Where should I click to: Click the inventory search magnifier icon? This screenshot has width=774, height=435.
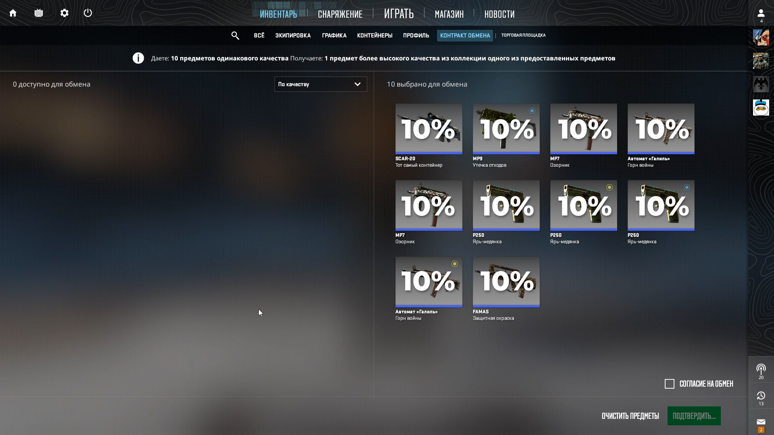coord(235,36)
